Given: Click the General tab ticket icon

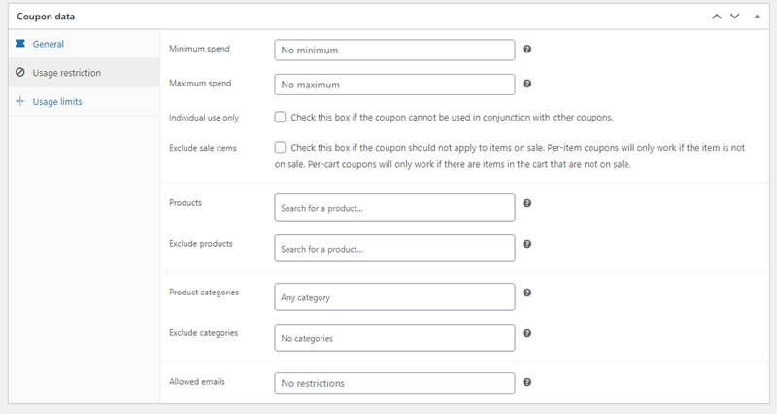Looking at the screenshot, I should click(19, 44).
